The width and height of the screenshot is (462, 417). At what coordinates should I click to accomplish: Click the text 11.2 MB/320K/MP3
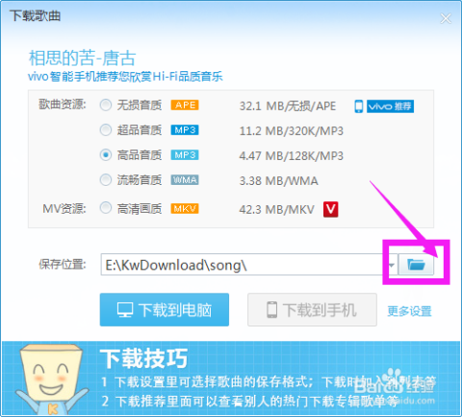coord(292,131)
